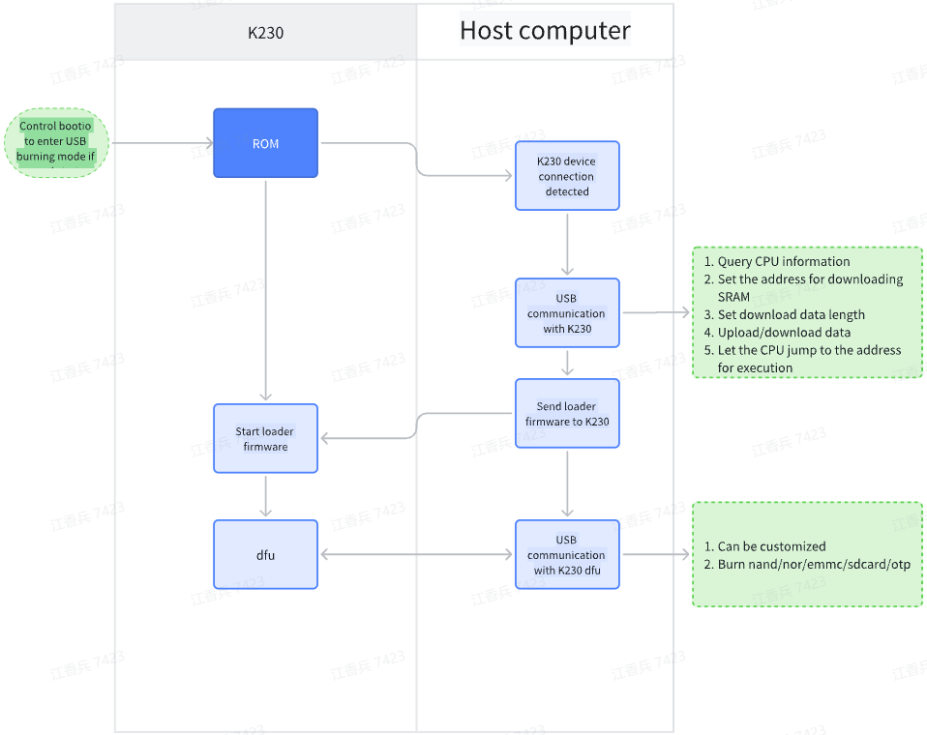This screenshot has height=735, width=927.
Task: Select the arrow below K230 device connection detected
Action: coord(567,244)
